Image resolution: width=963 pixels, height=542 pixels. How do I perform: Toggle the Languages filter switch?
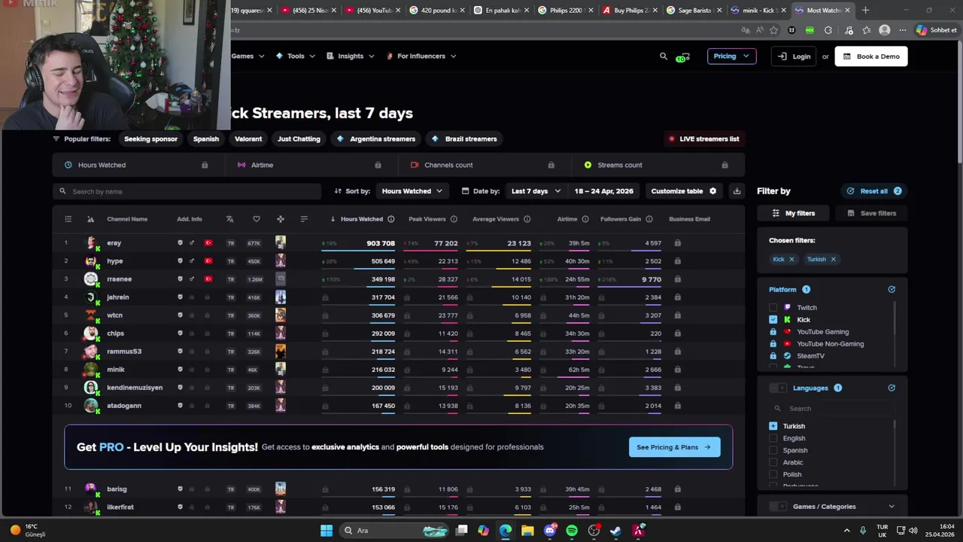778,388
